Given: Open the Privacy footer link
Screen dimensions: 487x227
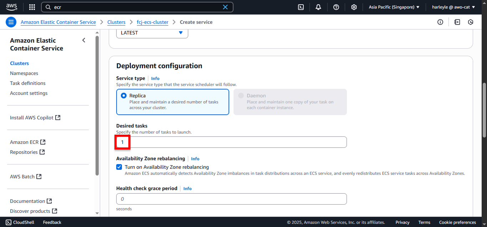Looking at the screenshot, I should pyautogui.click(x=403, y=222).
